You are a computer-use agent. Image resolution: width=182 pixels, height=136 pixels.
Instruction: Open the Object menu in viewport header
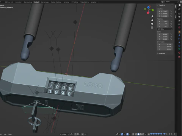10,134
